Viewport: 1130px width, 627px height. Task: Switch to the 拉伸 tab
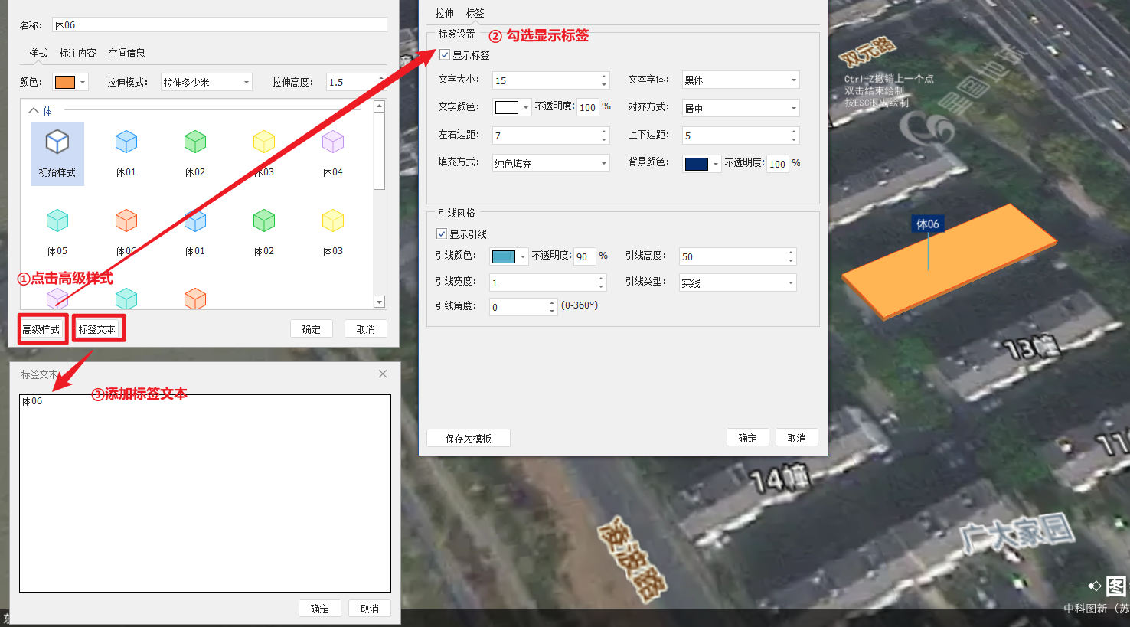coord(444,13)
